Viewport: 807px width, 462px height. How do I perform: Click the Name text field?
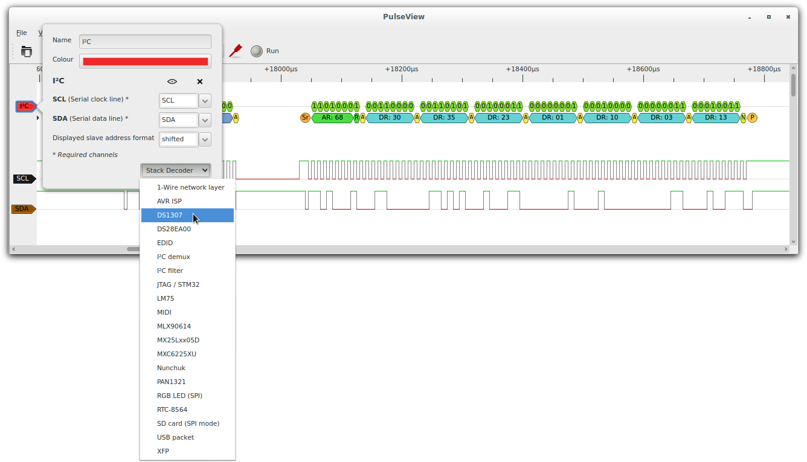(x=145, y=42)
